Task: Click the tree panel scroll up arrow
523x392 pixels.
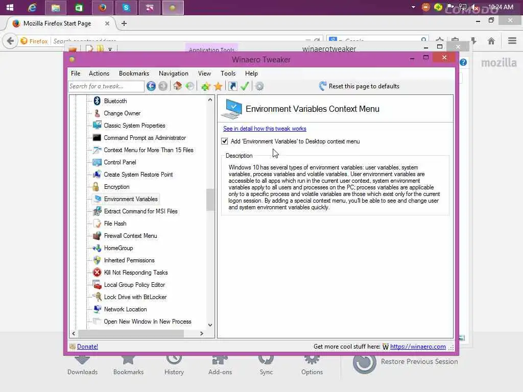Action: coord(210,100)
